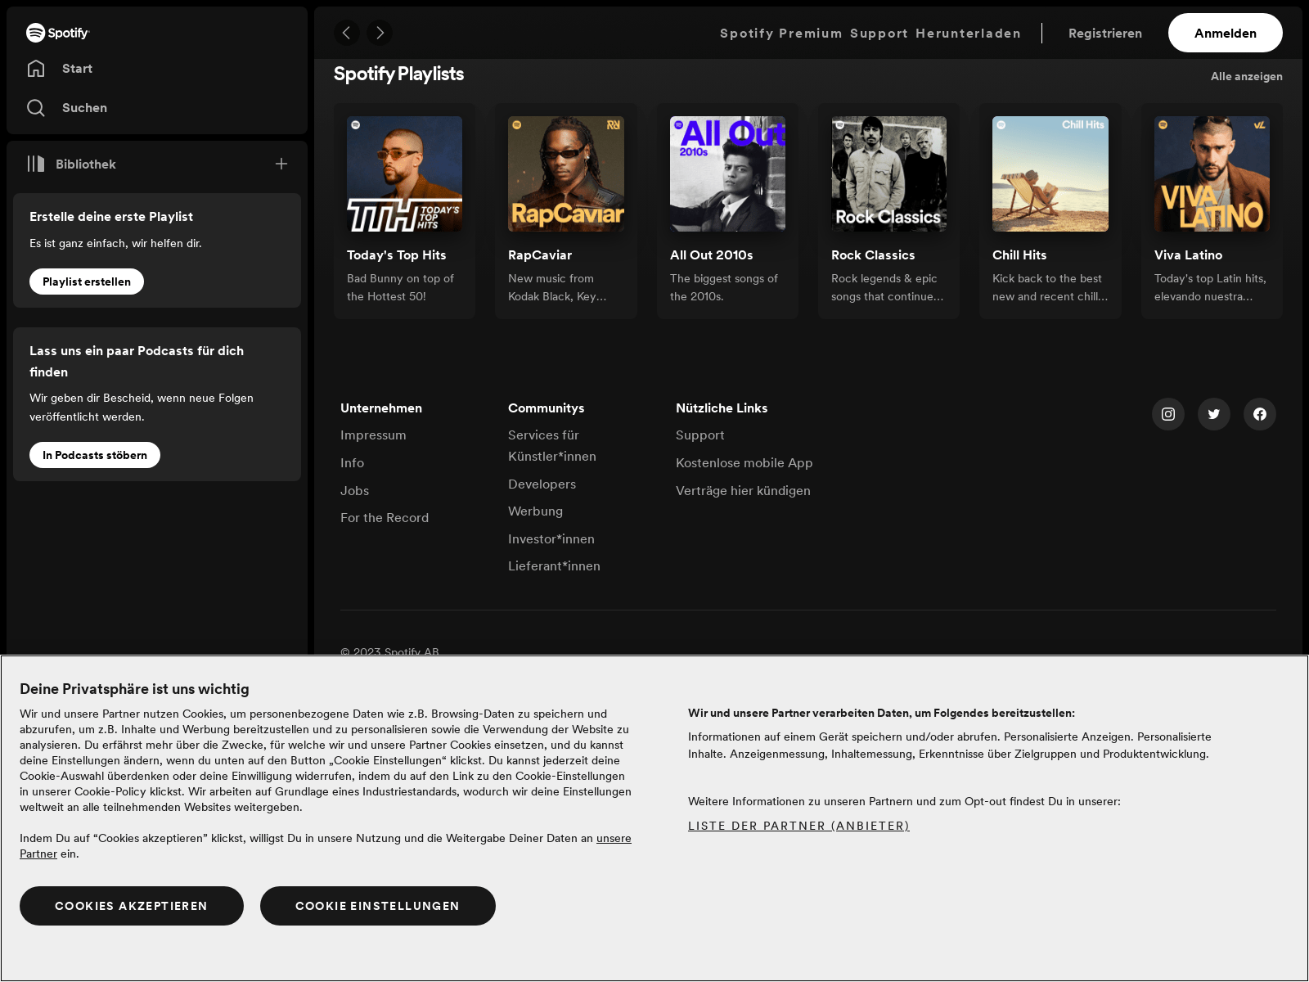
Task: Go back with the left arrow
Action: coord(347,33)
